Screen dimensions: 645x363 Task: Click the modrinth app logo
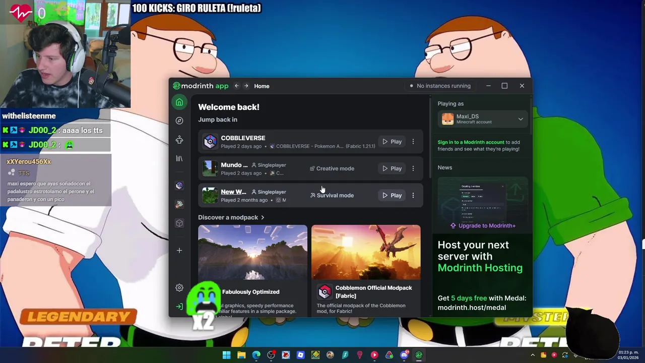click(x=201, y=86)
